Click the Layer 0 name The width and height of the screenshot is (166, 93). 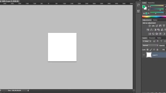pyautogui.click(x=155, y=55)
